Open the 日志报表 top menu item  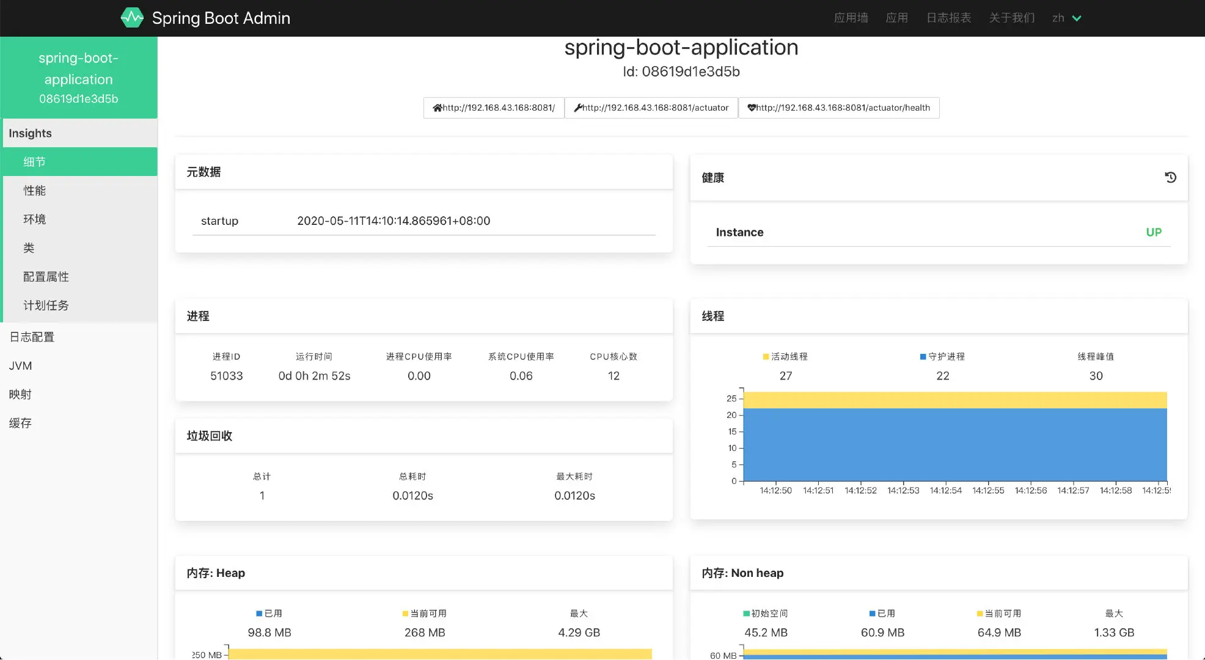click(948, 18)
